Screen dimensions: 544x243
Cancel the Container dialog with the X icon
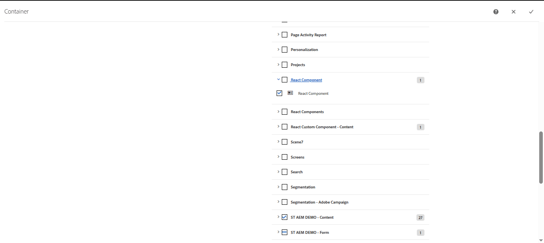[x=514, y=12]
